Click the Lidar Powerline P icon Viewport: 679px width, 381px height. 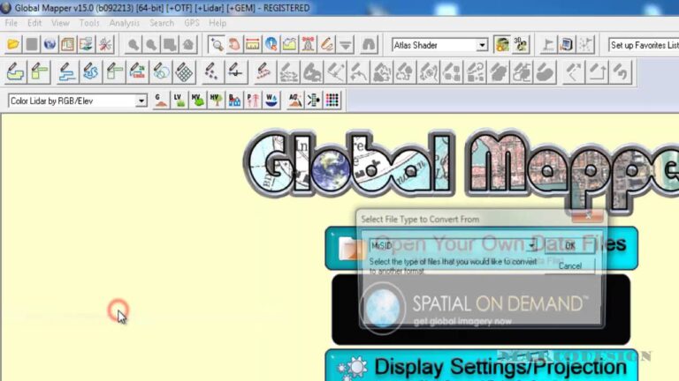click(x=253, y=101)
